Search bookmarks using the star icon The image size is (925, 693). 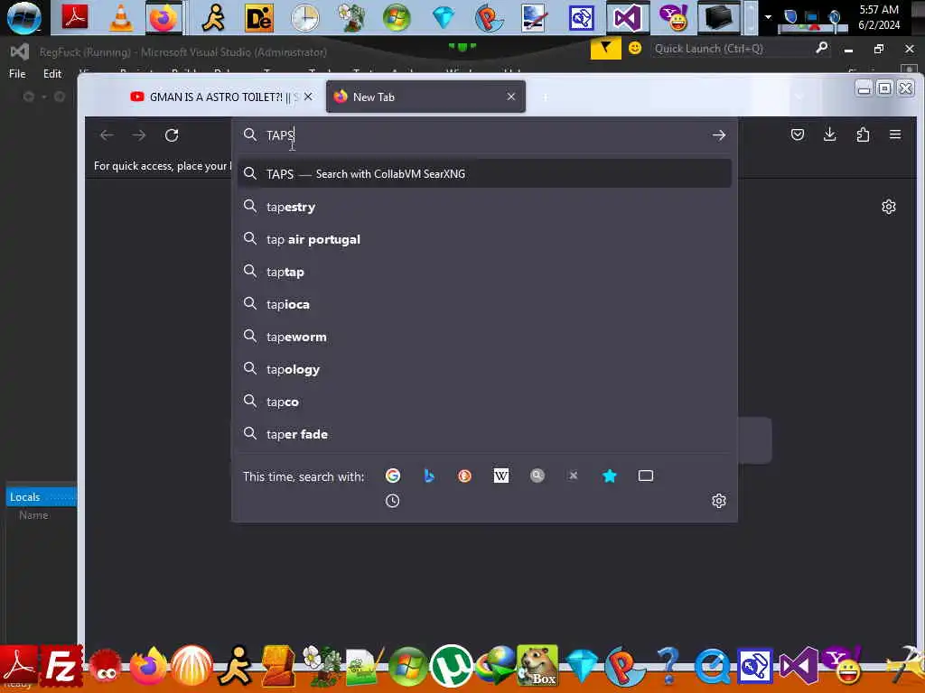tap(610, 476)
